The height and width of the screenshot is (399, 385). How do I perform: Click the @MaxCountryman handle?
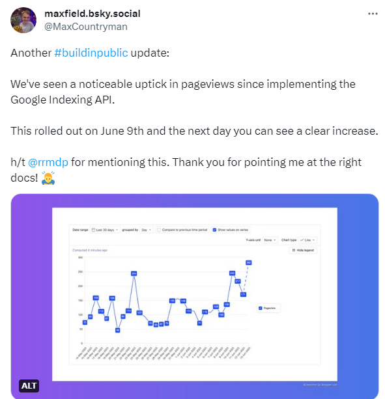(86, 27)
